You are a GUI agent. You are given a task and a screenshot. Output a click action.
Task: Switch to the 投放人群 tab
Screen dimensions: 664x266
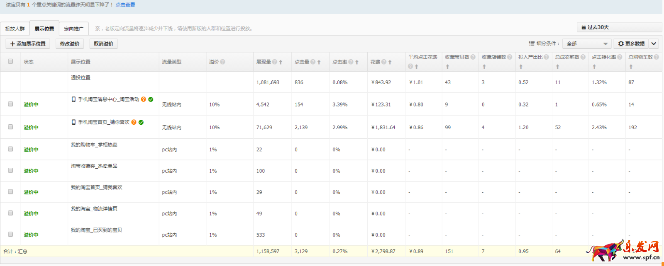point(15,29)
